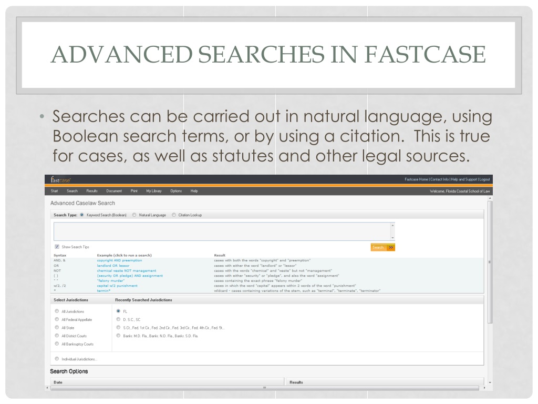This screenshot has height=404, width=538.
Task: Open the Print menu
Action: (134, 191)
